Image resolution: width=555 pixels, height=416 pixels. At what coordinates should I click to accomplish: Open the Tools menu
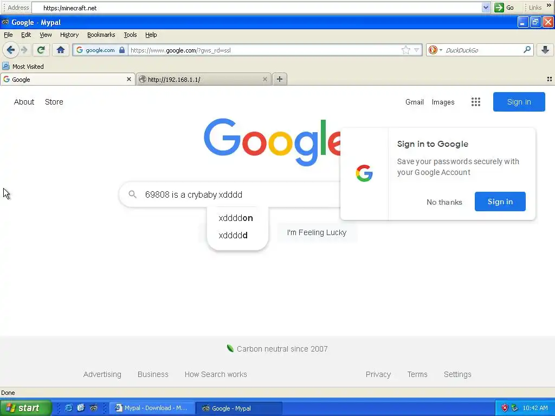point(130,35)
